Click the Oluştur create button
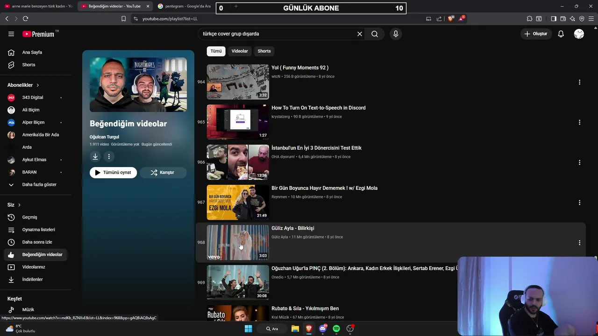 (x=536, y=34)
